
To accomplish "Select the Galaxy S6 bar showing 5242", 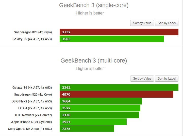I will pyautogui.click(x=119, y=87).
